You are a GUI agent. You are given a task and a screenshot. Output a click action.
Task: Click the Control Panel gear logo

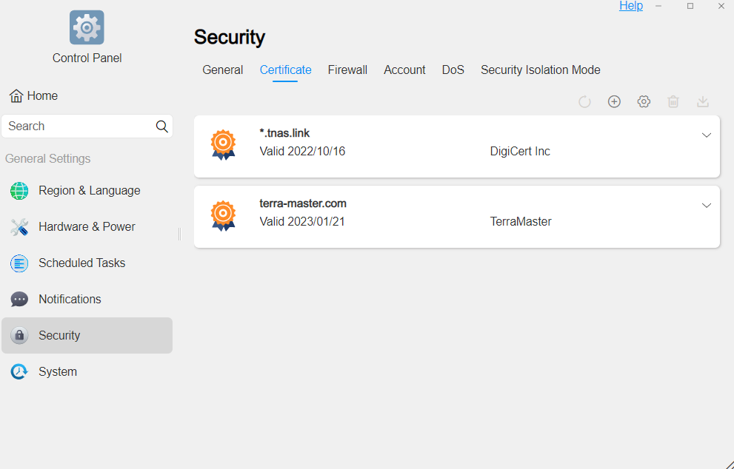click(87, 27)
